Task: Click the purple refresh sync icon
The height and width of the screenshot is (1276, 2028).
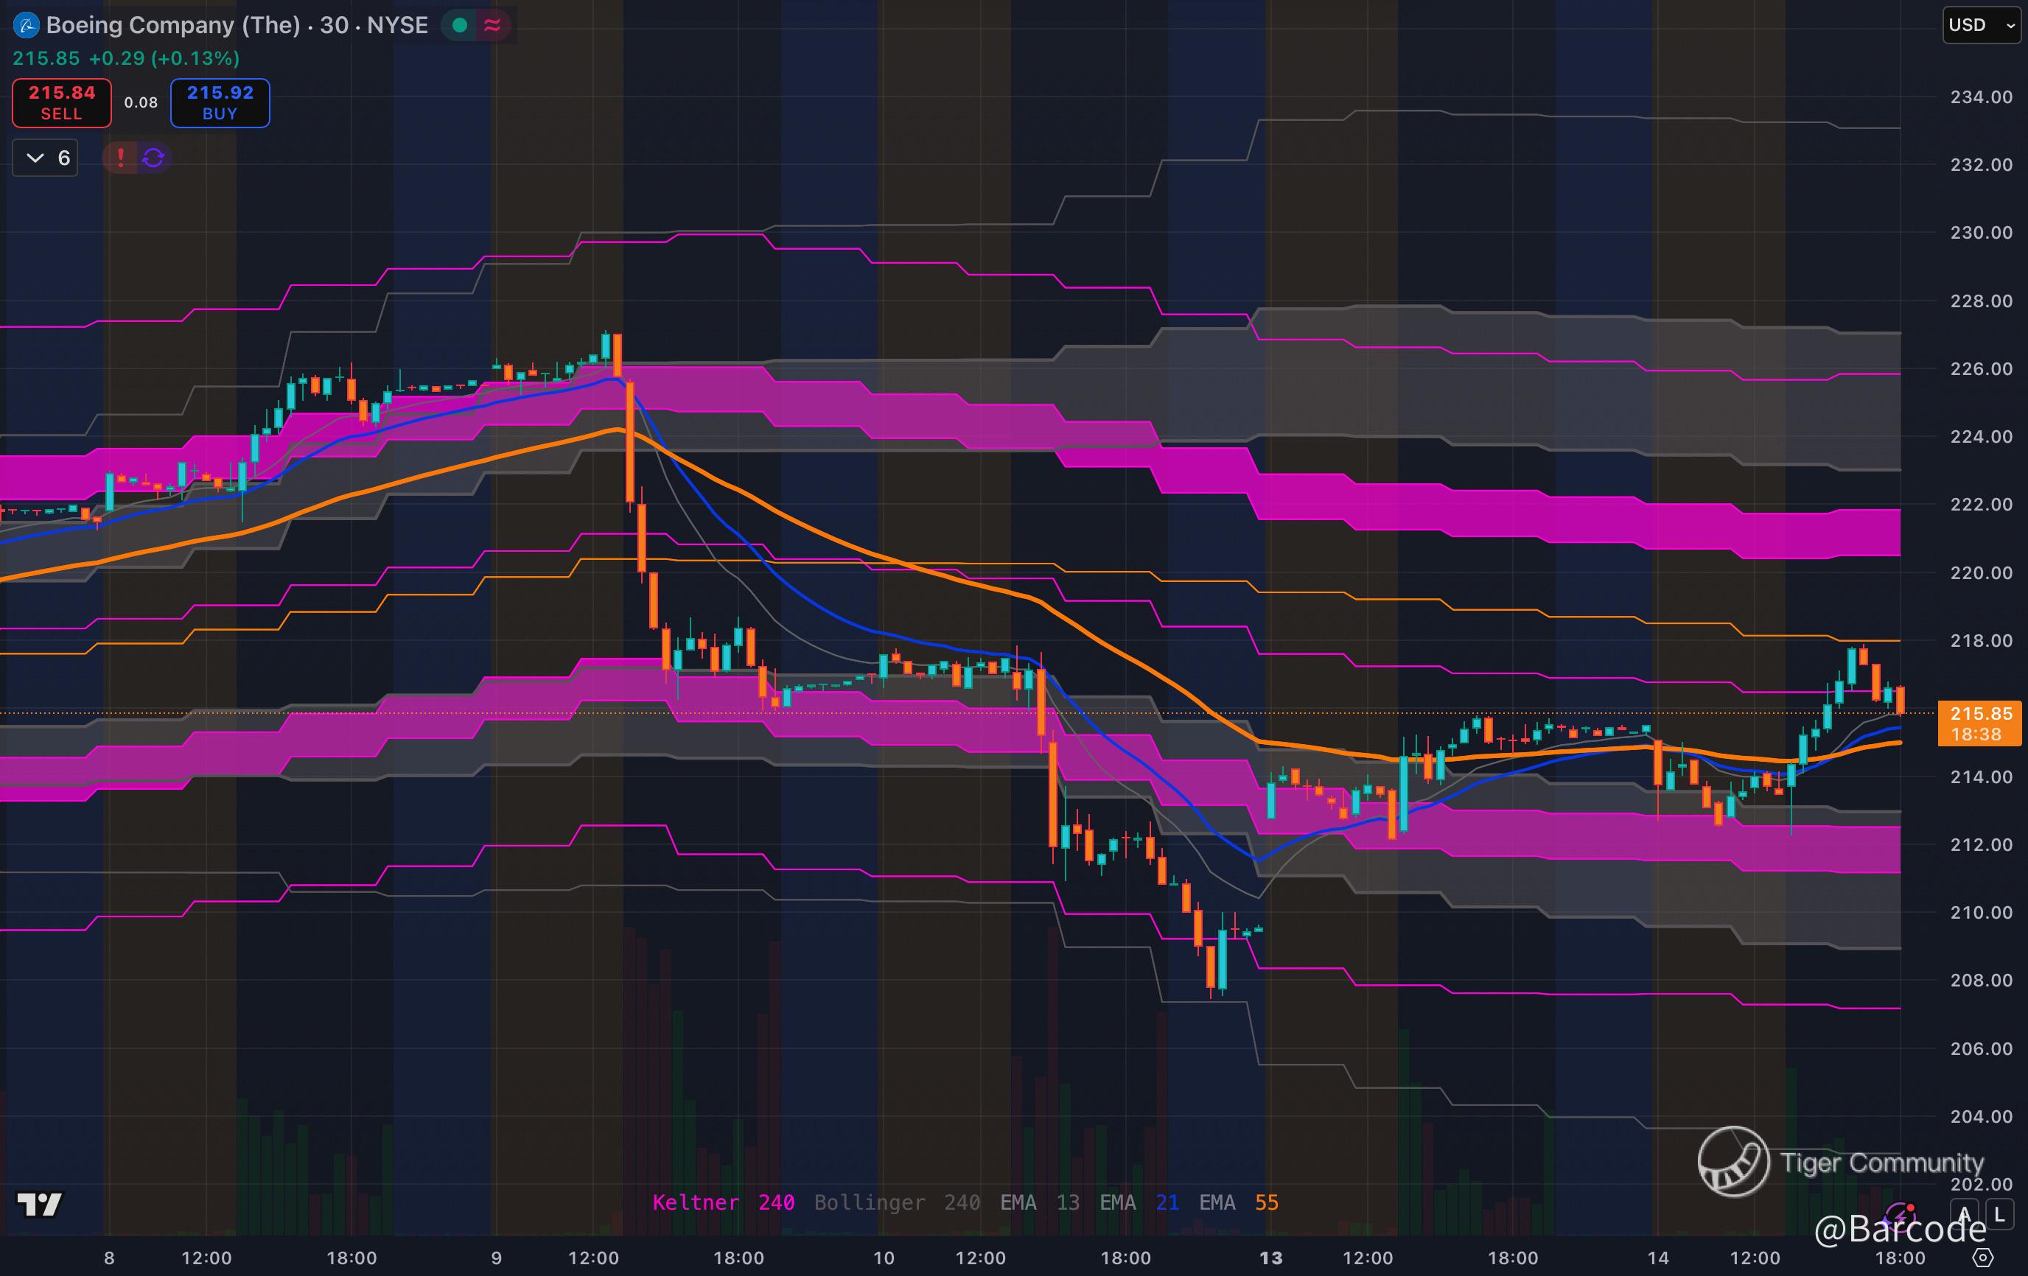Action: click(153, 158)
